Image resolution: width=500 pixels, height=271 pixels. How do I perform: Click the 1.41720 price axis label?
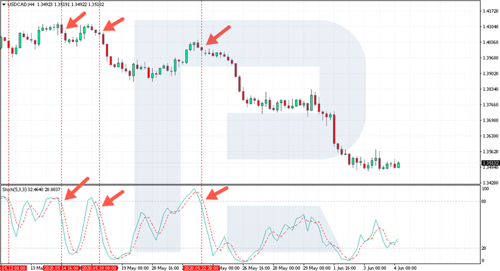490,11
